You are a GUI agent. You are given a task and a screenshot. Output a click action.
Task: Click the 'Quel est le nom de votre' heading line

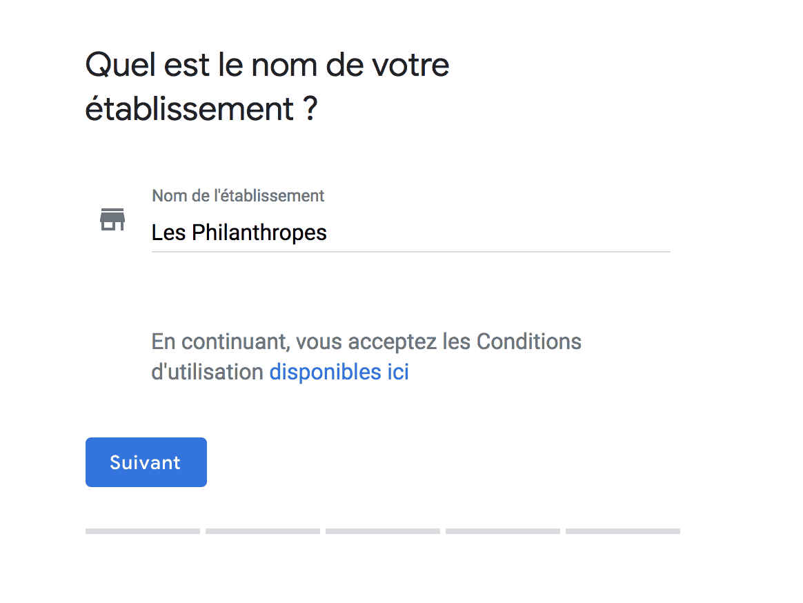point(268,66)
